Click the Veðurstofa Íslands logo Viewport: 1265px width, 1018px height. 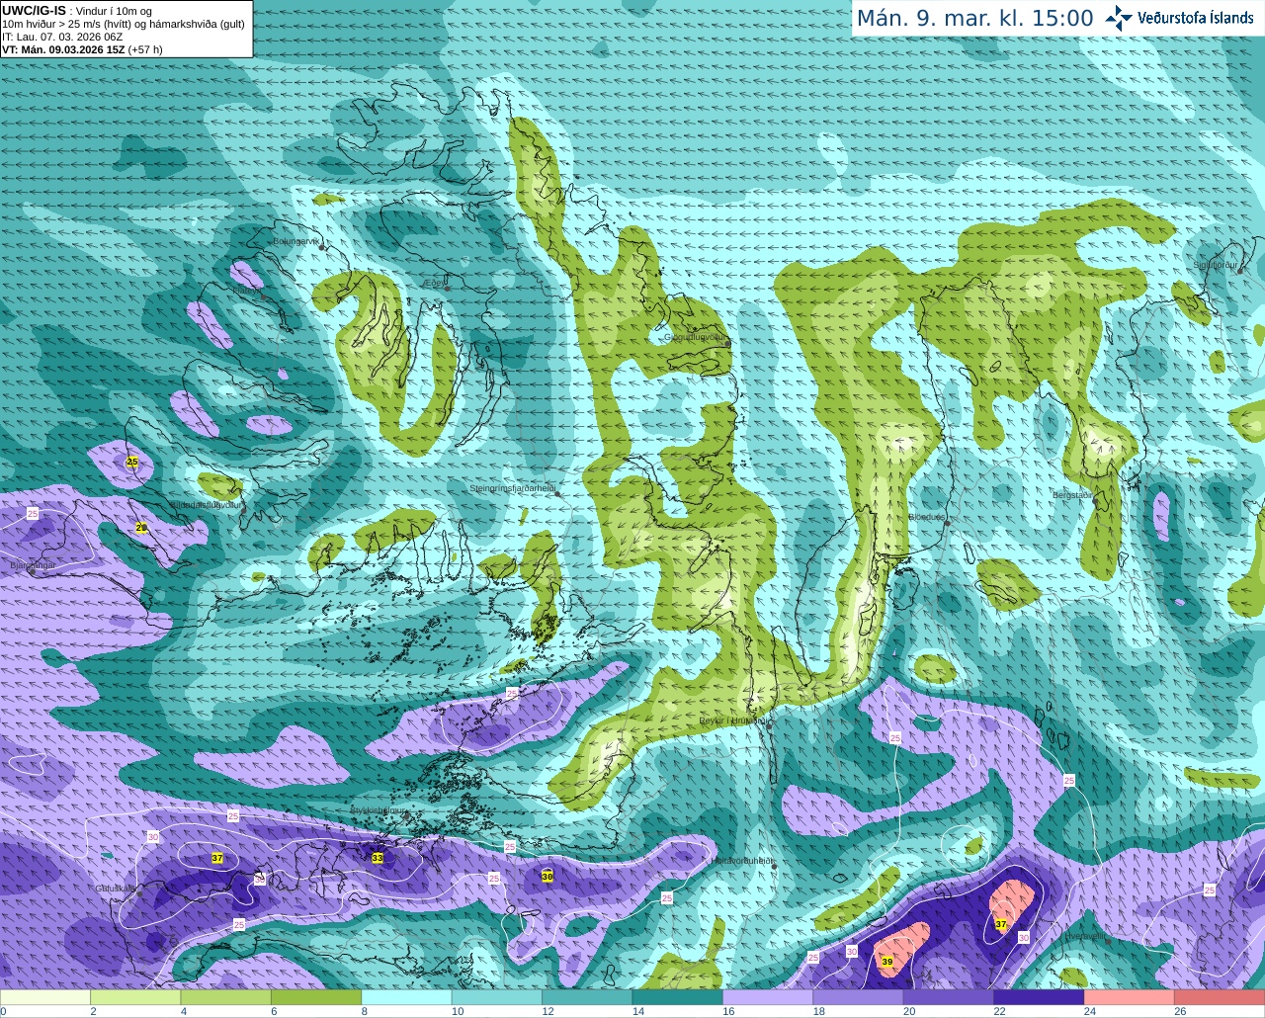point(1179,18)
